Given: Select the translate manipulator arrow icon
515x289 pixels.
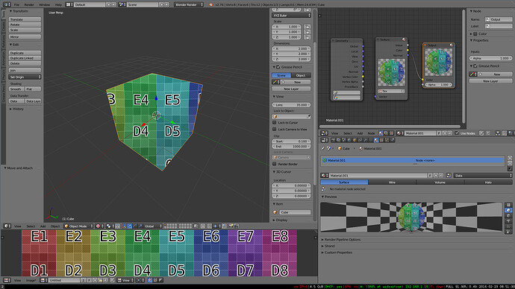Looking at the screenshot, I should [x=129, y=226].
